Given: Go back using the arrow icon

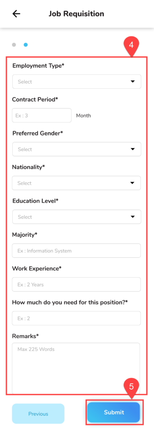Looking at the screenshot, I should 16,14.
